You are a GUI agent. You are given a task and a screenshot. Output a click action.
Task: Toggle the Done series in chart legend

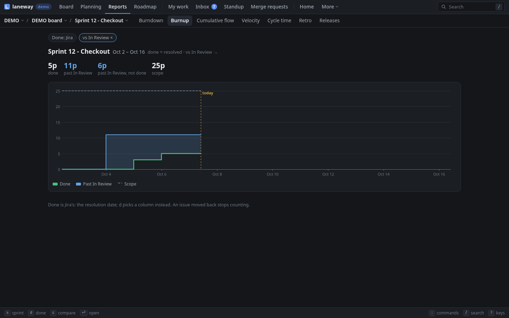coord(62,184)
